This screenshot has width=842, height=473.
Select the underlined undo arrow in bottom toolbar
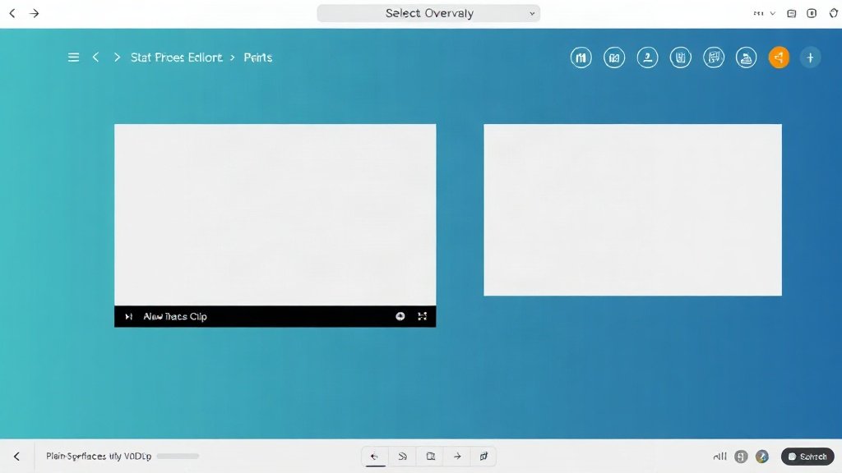[x=375, y=457]
